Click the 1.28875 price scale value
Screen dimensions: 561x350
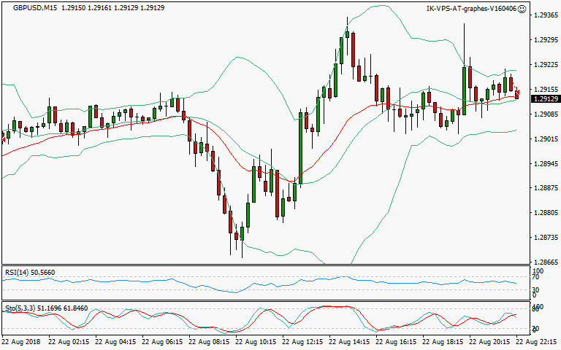546,188
